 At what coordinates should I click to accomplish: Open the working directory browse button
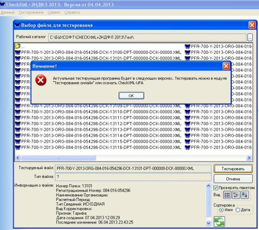coord(250,37)
